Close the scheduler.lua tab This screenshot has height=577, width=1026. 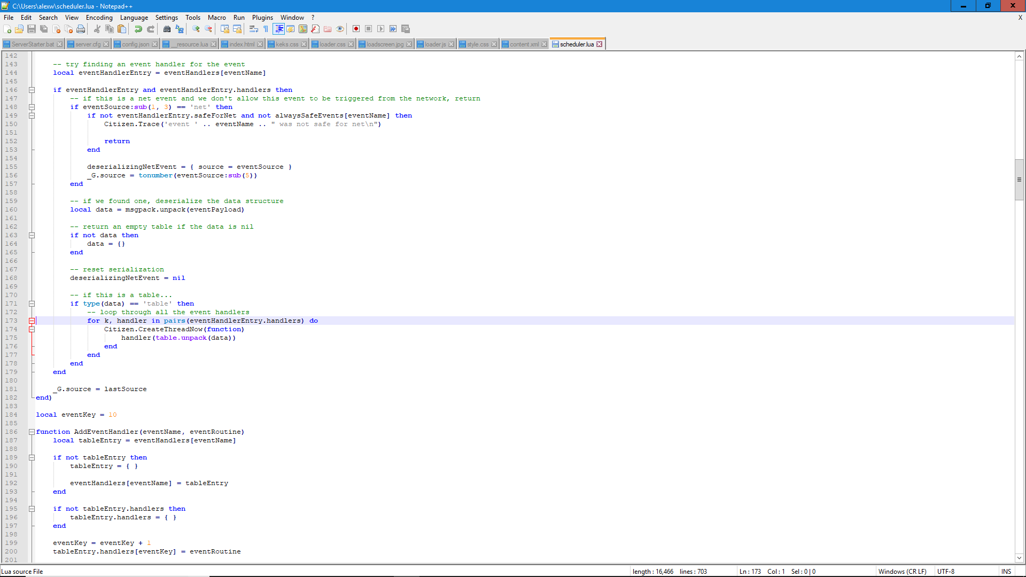pos(600,44)
